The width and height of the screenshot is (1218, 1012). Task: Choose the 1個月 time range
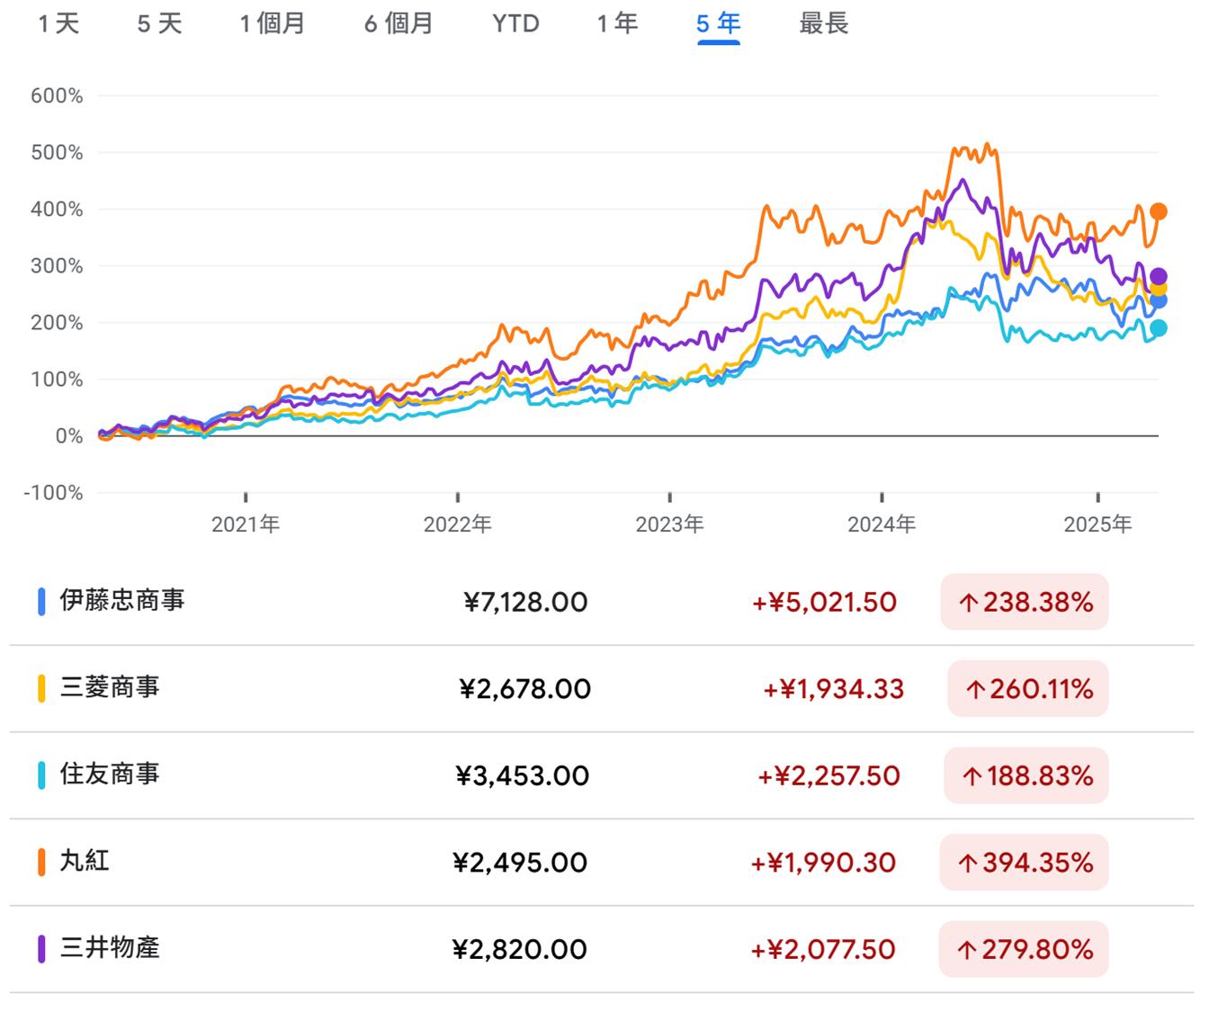pyautogui.click(x=272, y=24)
